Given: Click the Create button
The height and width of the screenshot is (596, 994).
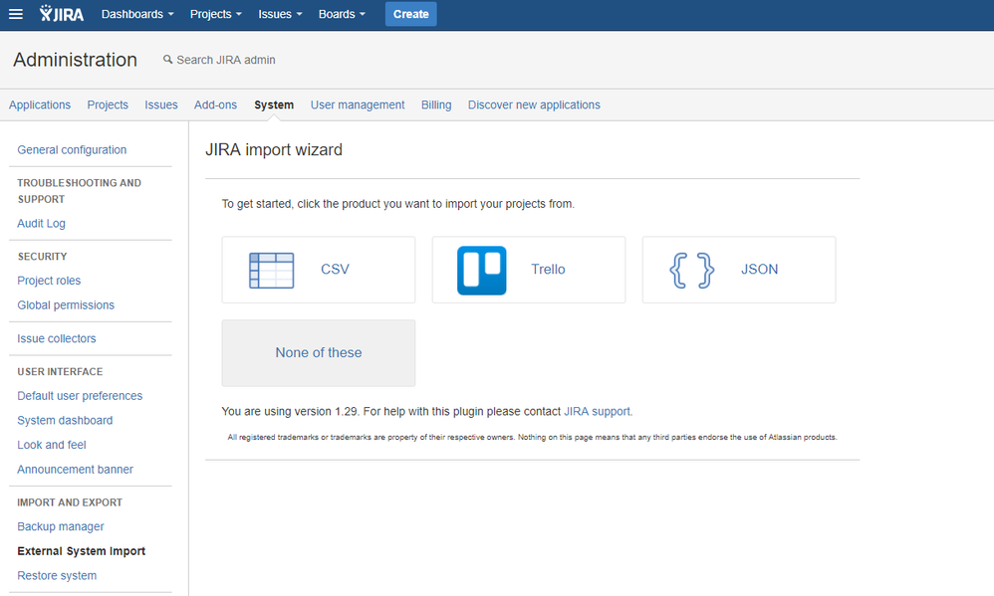Looking at the screenshot, I should point(410,14).
